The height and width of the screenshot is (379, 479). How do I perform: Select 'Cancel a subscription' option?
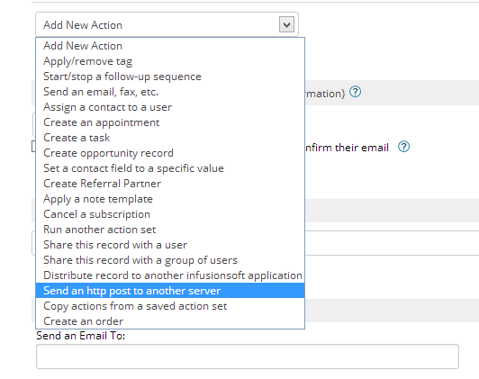[x=170, y=214]
